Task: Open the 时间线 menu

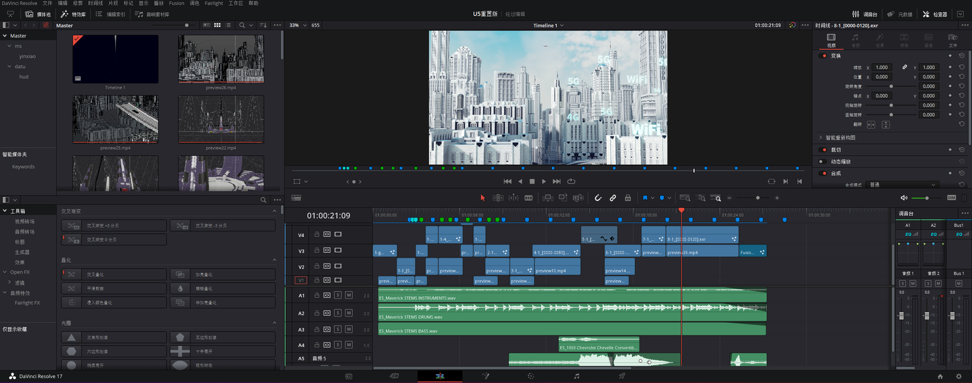Action: (95, 3)
